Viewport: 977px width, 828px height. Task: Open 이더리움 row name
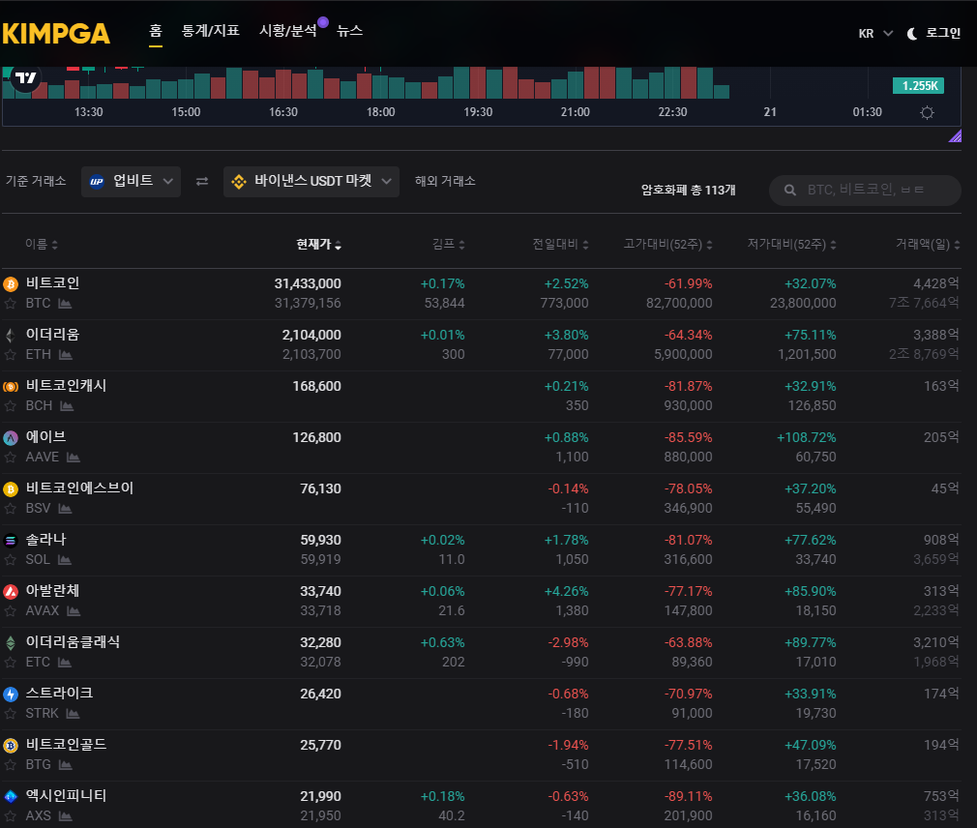point(52,335)
